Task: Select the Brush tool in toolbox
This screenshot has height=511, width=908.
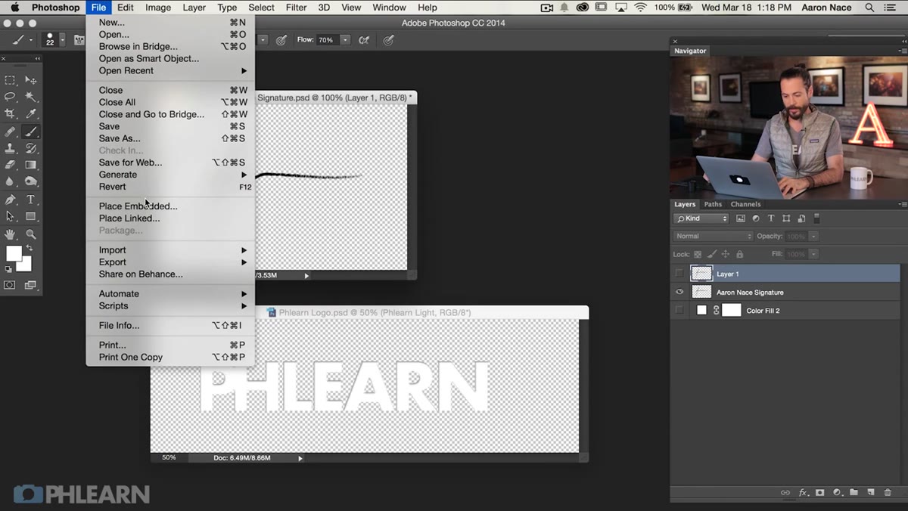Action: pyautogui.click(x=31, y=132)
